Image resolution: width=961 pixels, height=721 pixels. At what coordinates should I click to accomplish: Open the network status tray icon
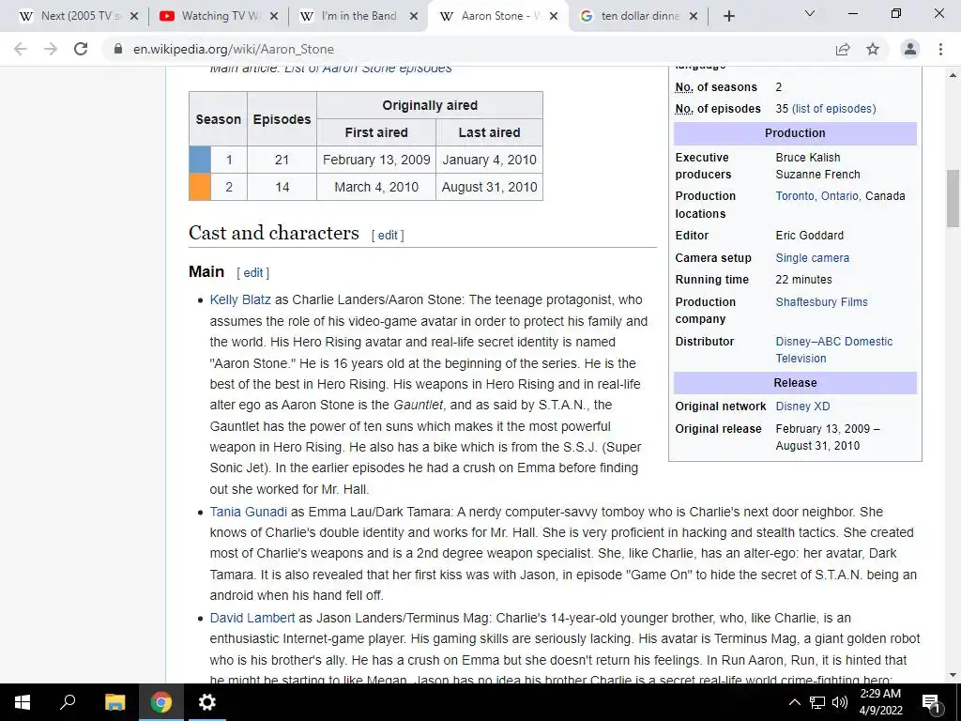pos(817,702)
